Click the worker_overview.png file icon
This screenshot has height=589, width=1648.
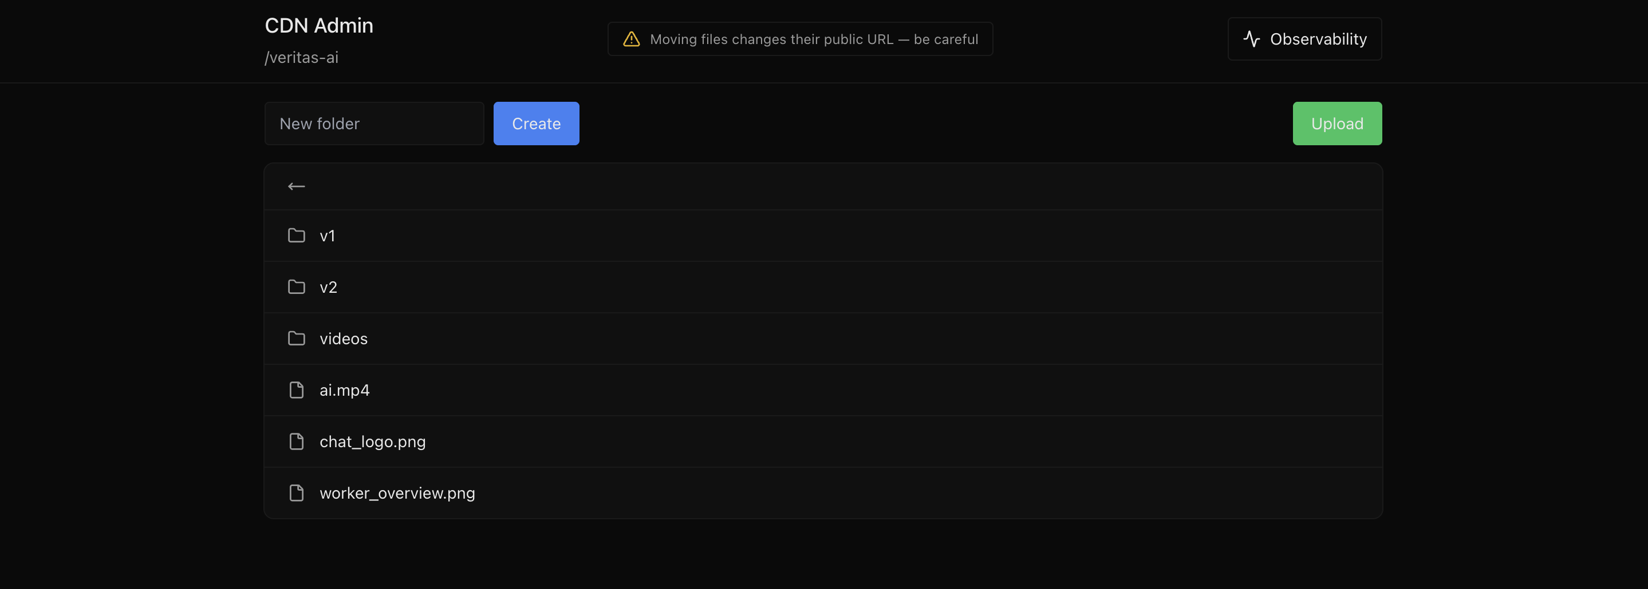click(x=296, y=493)
